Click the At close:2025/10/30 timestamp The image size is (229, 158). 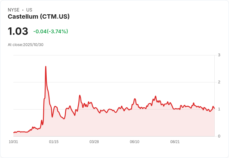click(x=26, y=44)
